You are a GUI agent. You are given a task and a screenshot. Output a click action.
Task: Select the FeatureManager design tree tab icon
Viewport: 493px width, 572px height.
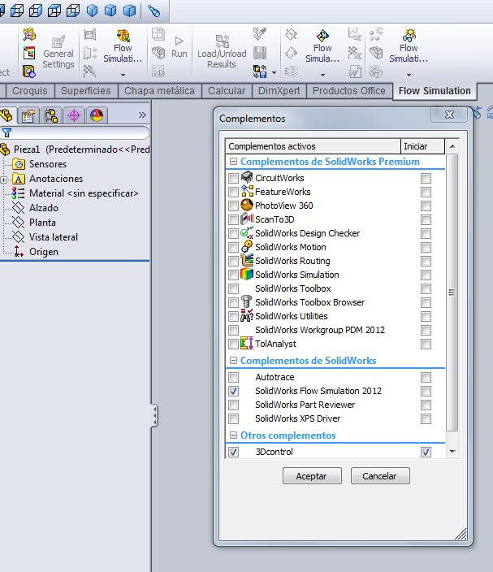pyautogui.click(x=6, y=116)
